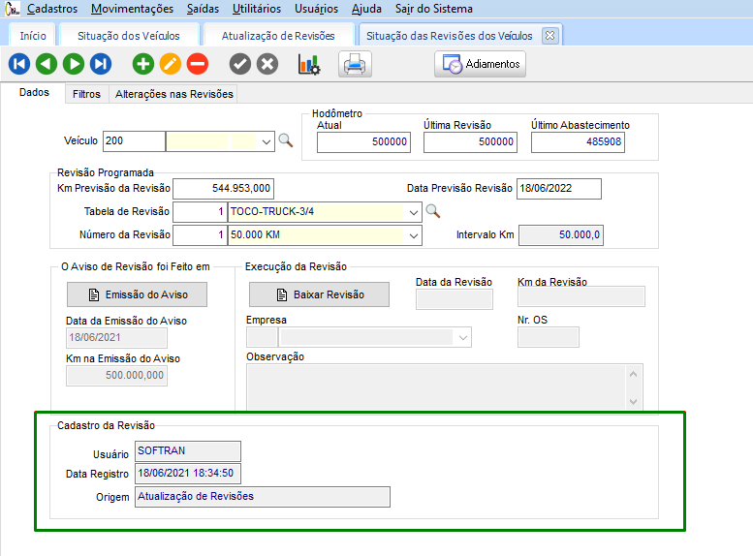Click the Km da Revisão field
Image resolution: width=753 pixels, height=556 pixels.
(x=581, y=296)
